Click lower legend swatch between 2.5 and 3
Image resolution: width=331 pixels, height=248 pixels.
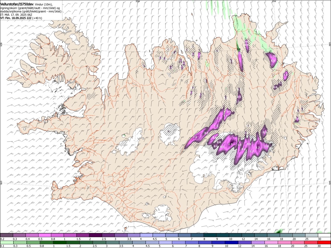pos(99,242)
